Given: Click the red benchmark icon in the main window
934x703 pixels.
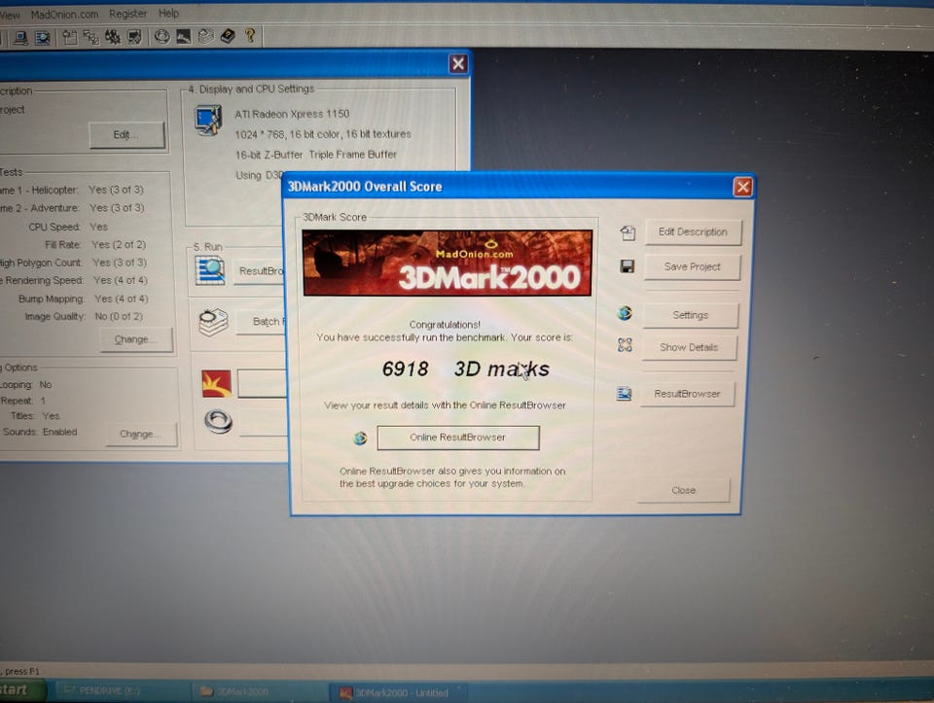Looking at the screenshot, I should pyautogui.click(x=217, y=384).
